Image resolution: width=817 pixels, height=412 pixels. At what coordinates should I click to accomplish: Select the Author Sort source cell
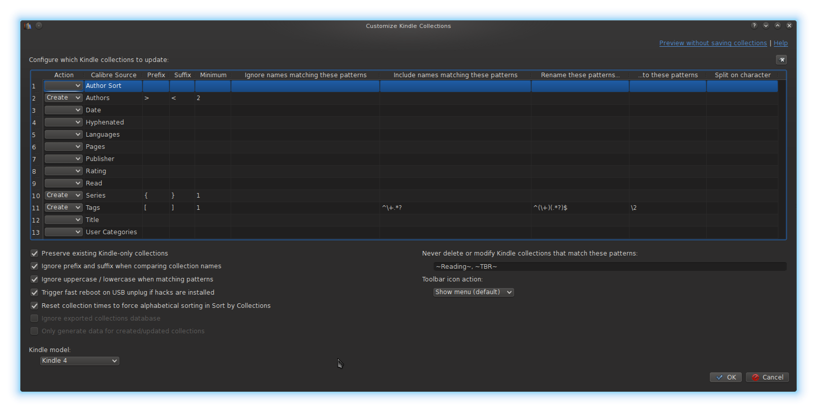click(113, 86)
